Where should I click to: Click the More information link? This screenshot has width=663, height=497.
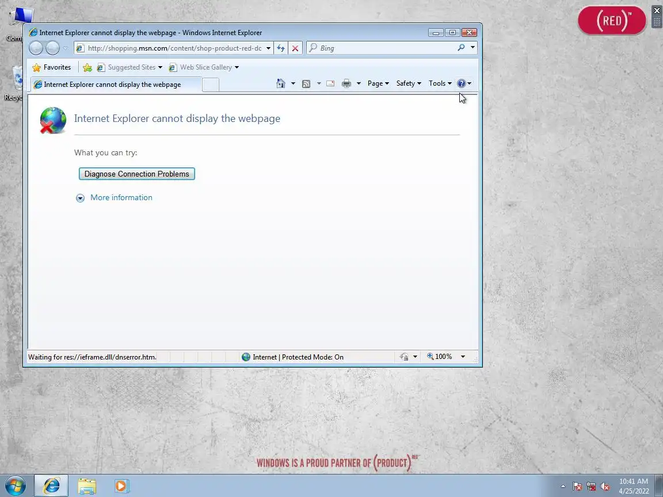point(121,197)
